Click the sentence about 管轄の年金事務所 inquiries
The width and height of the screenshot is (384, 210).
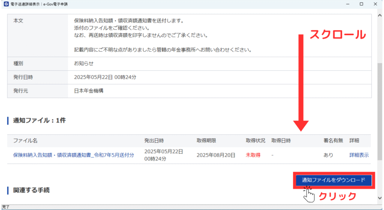163,50
